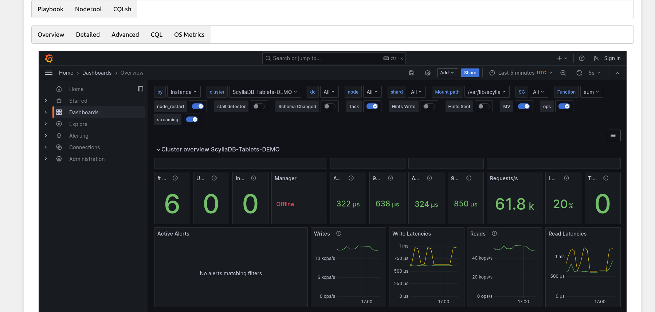Open the cluster ScyllaDB-Tablets-DEMO dropdown
This screenshot has width=655, height=312.
click(x=265, y=92)
